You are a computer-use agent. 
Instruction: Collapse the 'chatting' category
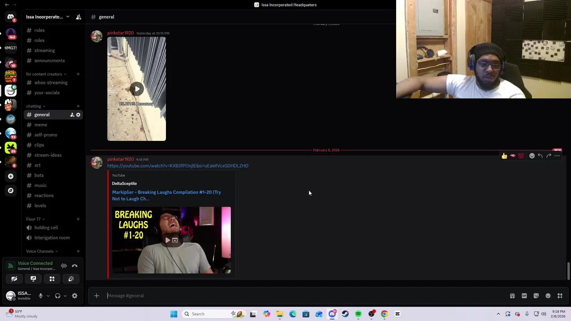pos(36,106)
